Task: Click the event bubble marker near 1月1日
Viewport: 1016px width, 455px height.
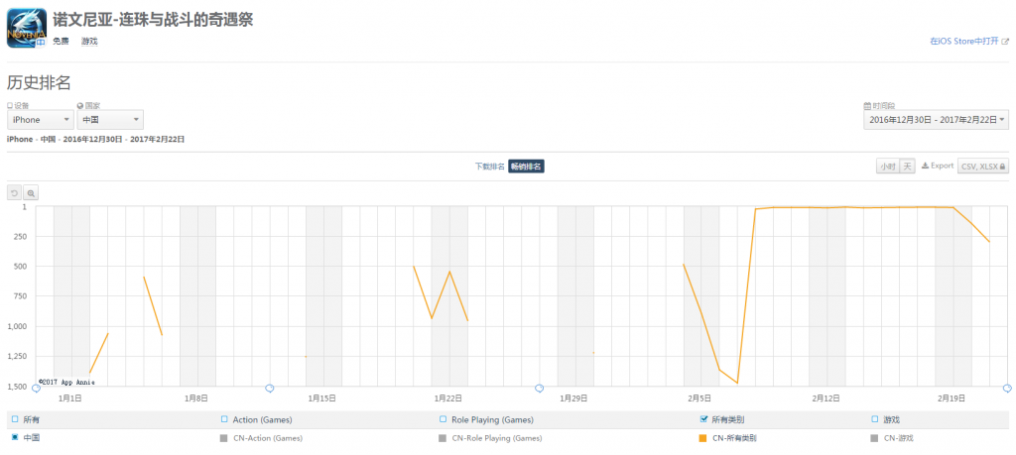Action: coord(37,389)
